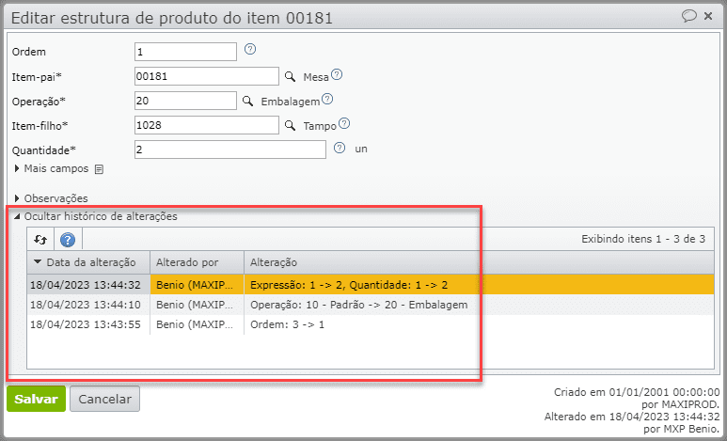Image resolution: width=727 pixels, height=441 pixels.
Task: Click the help icon next to Tampo
Action: tap(344, 123)
